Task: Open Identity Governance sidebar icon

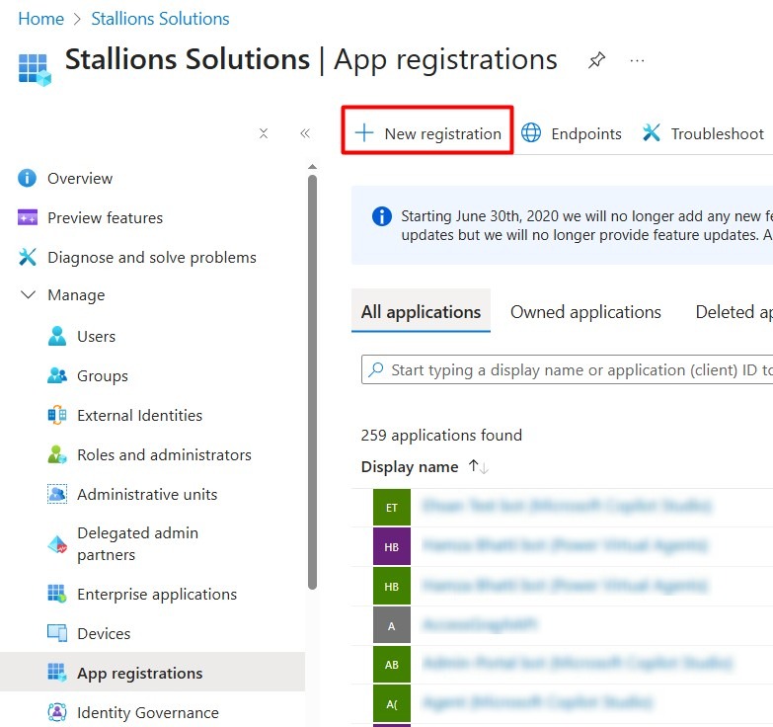Action: pyautogui.click(x=57, y=712)
